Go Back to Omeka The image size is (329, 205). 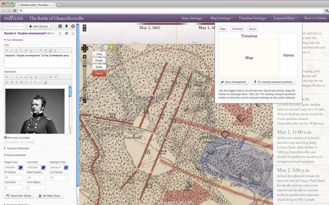315,18
